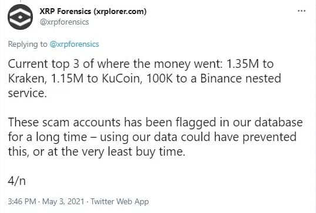Click the 3:46 PM timestamp
Viewport: 316px width, 213px height.
(22, 201)
